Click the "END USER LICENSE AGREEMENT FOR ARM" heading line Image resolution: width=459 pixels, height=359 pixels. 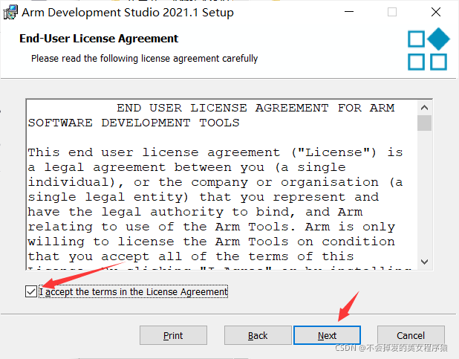[255, 108]
